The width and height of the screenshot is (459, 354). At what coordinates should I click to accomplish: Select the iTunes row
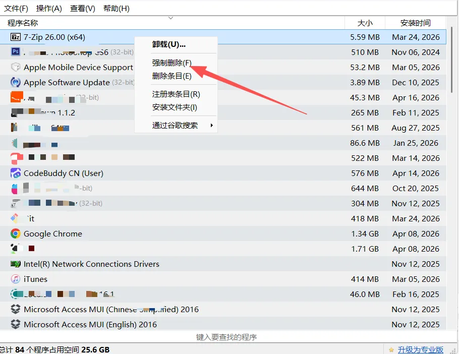(223, 279)
